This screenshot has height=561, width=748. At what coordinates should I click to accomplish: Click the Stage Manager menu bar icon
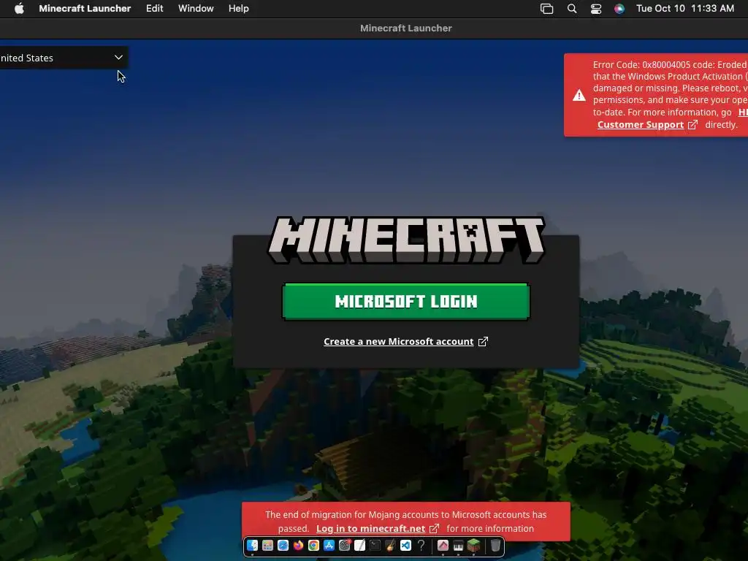pos(546,9)
